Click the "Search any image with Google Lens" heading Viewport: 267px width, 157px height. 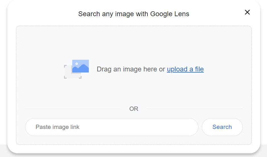[x=134, y=14]
